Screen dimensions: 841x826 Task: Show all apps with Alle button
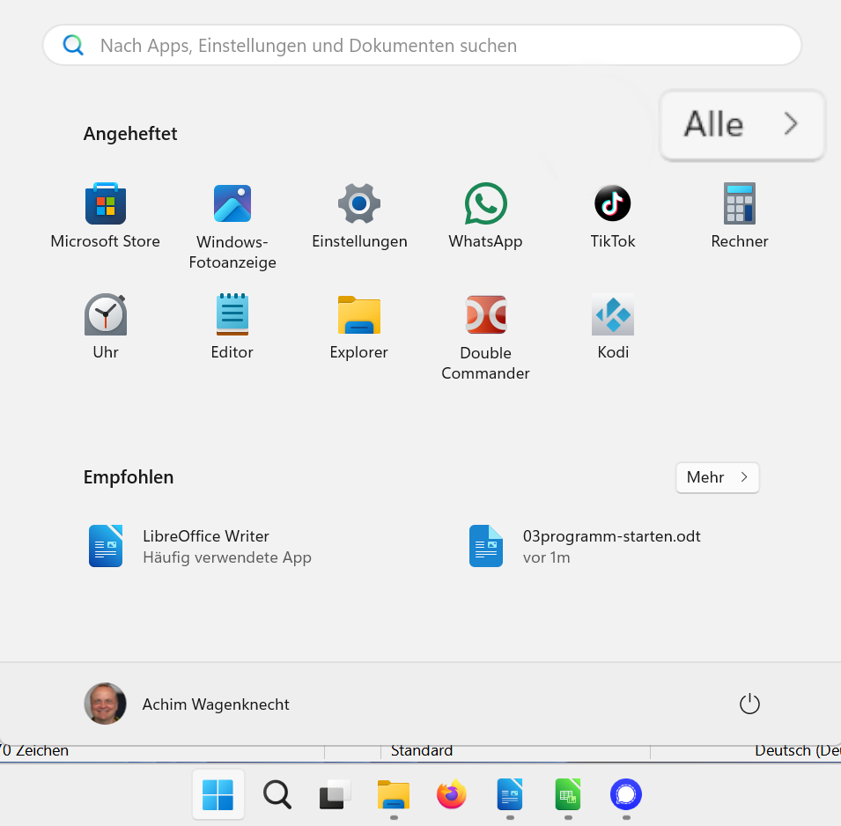(x=741, y=124)
